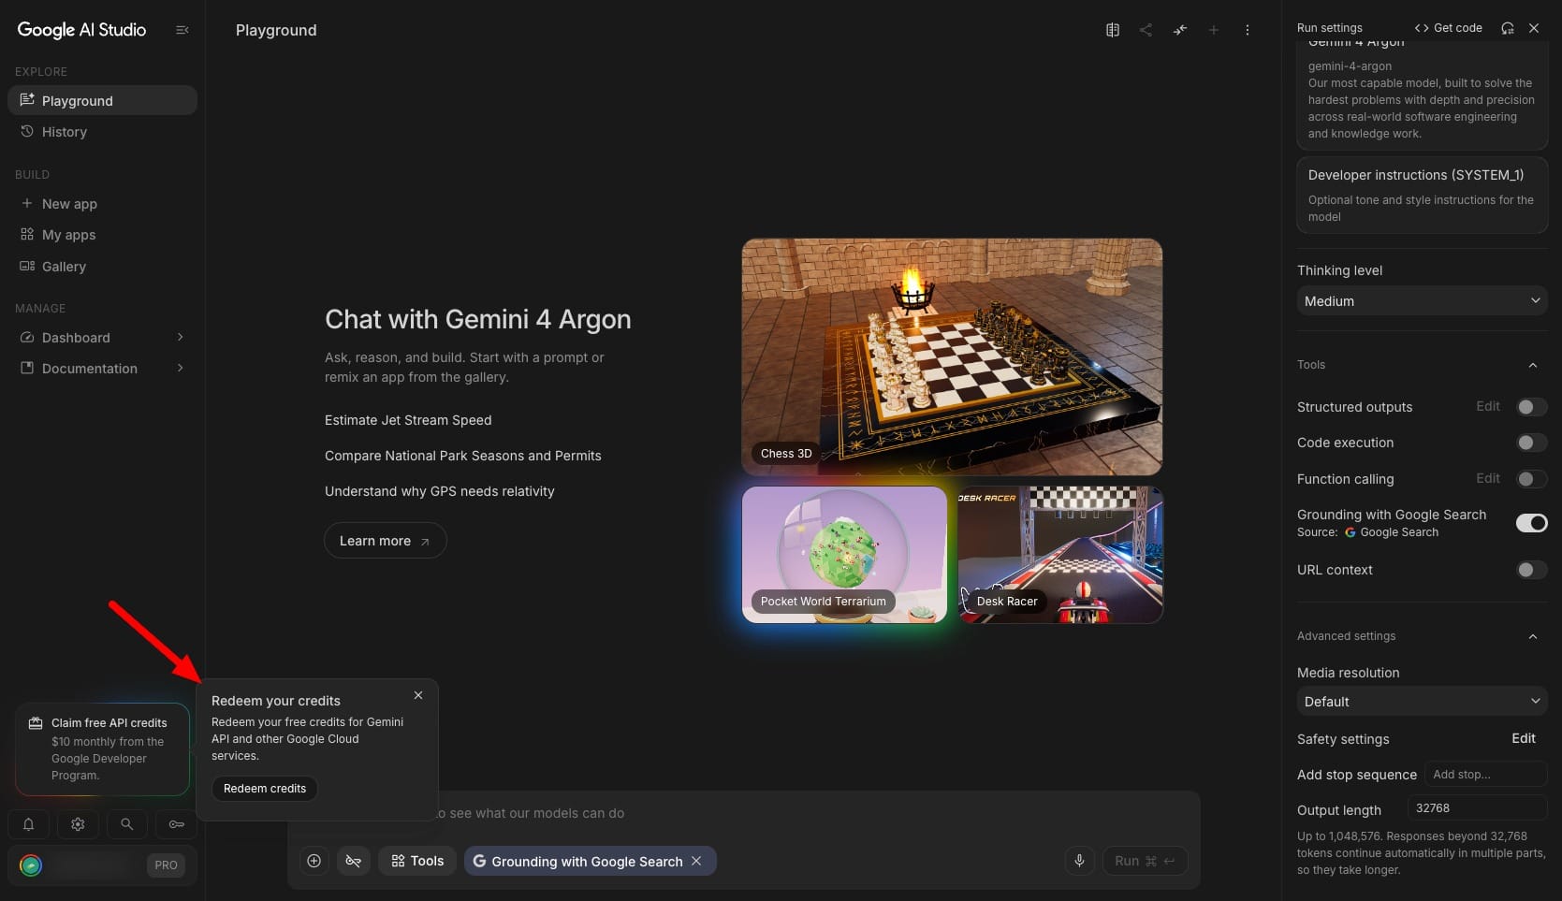Open the Thinking level Medium dropdown
1562x901 pixels.
click(1422, 301)
